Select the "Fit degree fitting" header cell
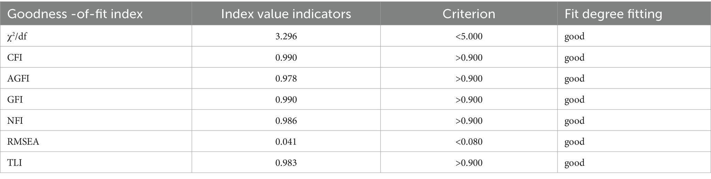This screenshot has height=179, width=711. pos(613,14)
